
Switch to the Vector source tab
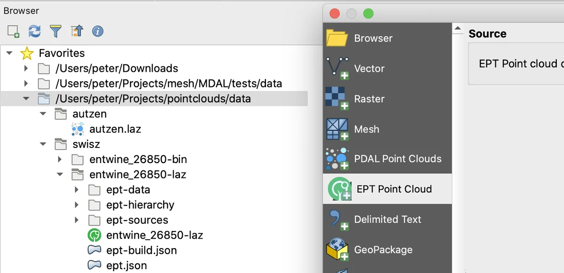coord(369,69)
